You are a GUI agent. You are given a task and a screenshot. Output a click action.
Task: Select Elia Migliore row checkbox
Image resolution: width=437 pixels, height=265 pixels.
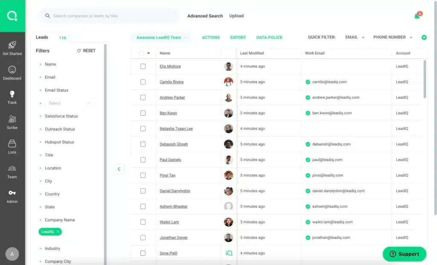(143, 66)
